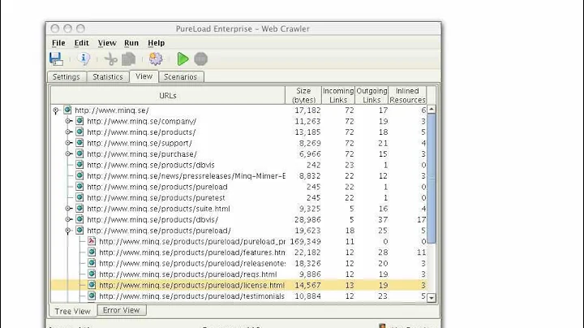The image size is (584, 328).
Task: Click the vertical scrollbar thumb
Action: [432, 179]
